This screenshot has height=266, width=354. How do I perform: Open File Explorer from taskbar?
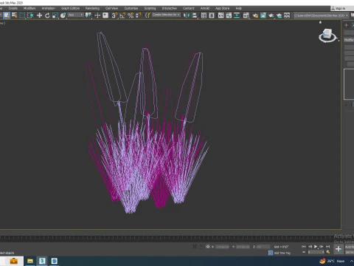[30, 261]
